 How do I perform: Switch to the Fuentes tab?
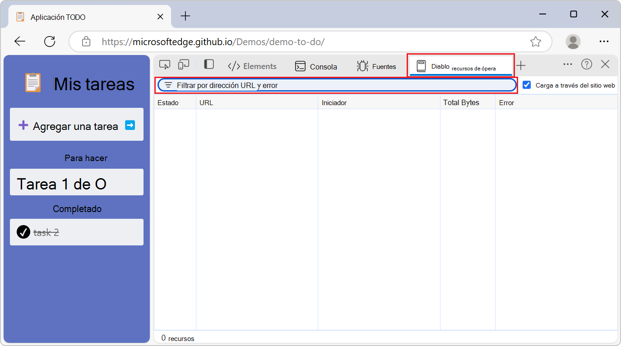376,66
